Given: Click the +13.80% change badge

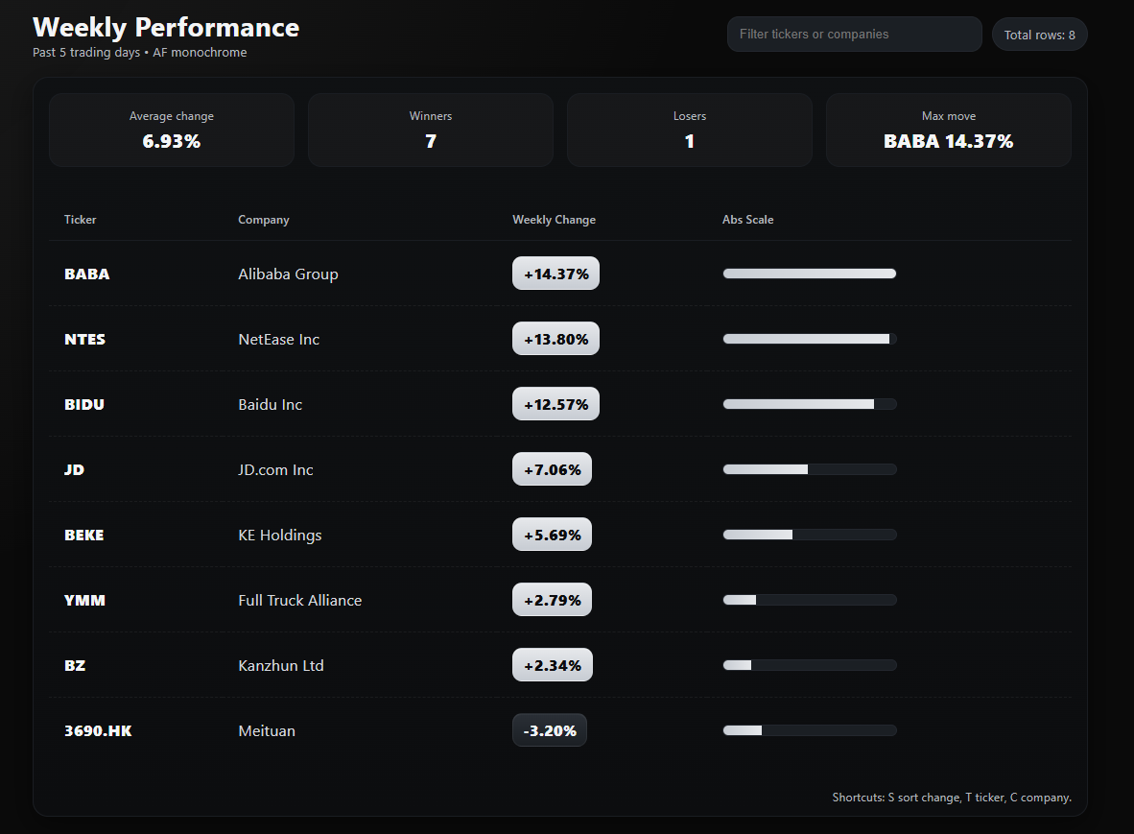Looking at the screenshot, I should click(555, 339).
